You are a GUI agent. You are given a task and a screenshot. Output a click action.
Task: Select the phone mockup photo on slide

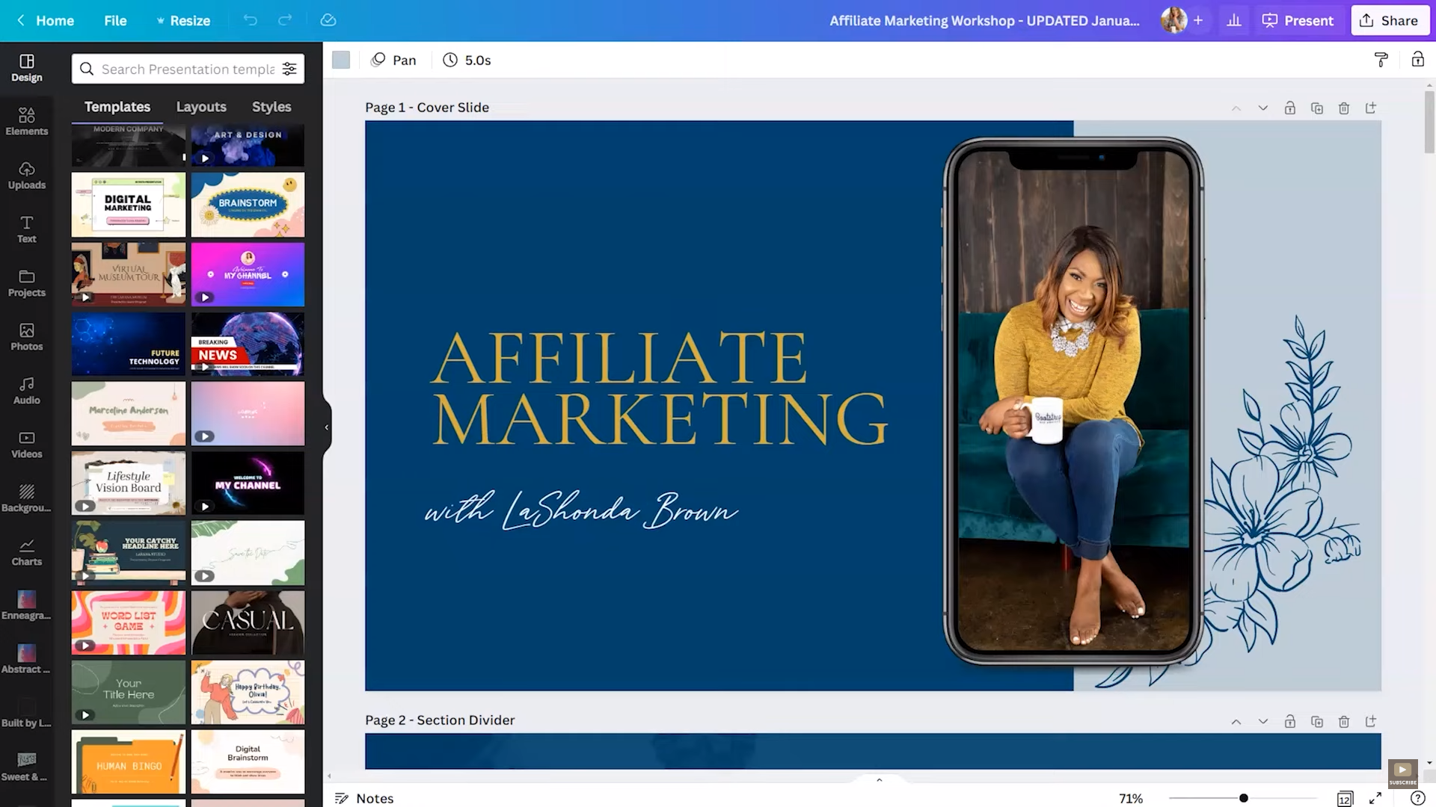1073,401
